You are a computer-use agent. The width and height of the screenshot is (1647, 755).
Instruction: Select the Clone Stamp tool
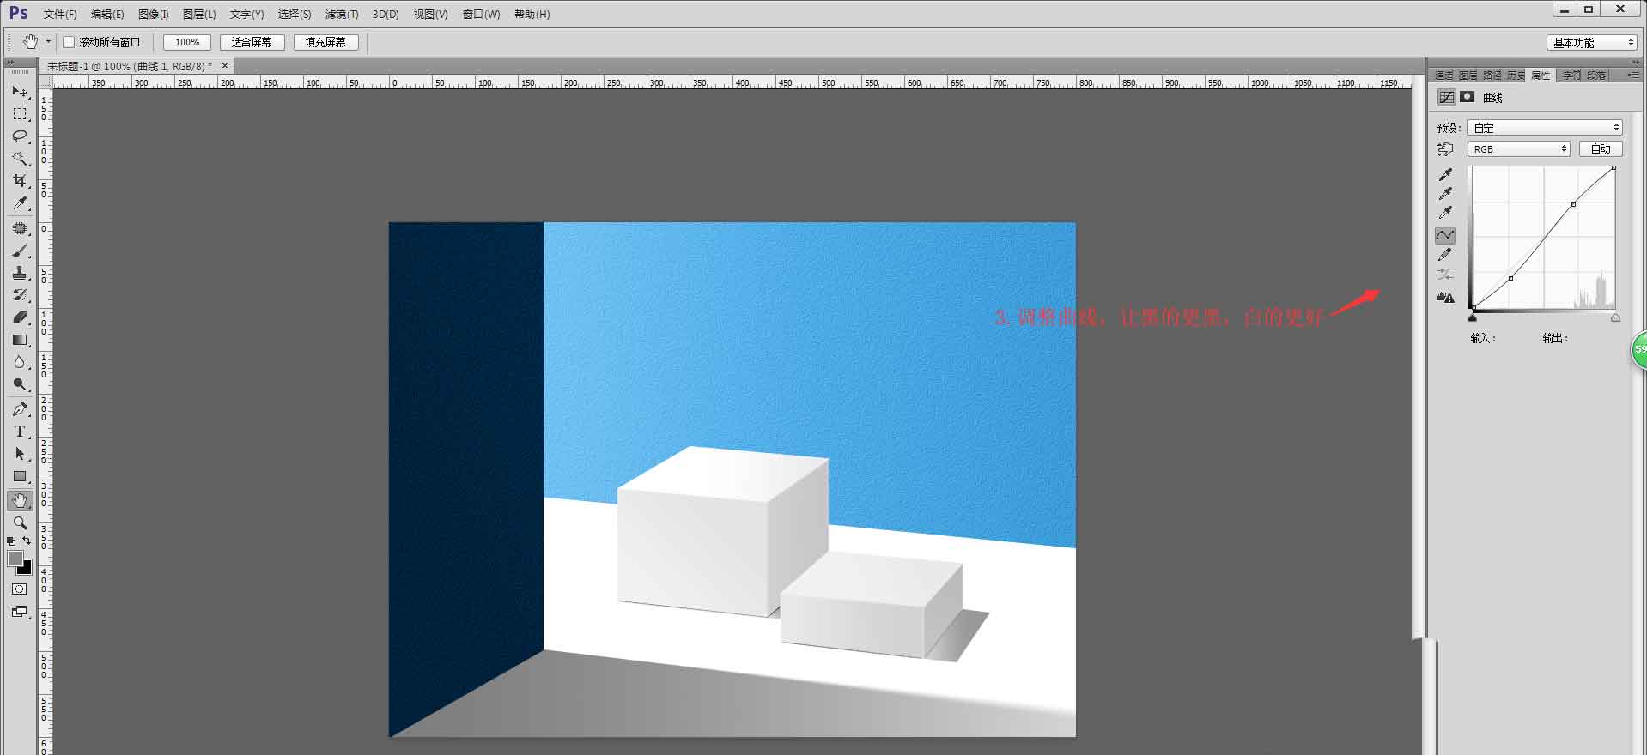click(20, 273)
